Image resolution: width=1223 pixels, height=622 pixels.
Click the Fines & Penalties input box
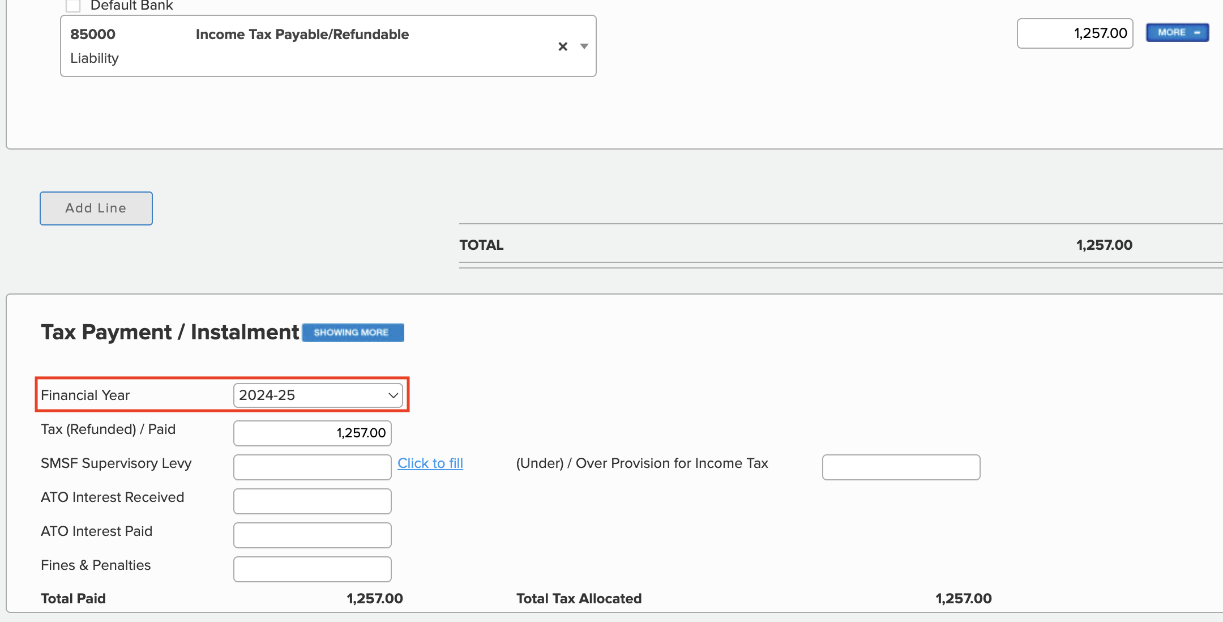311,569
